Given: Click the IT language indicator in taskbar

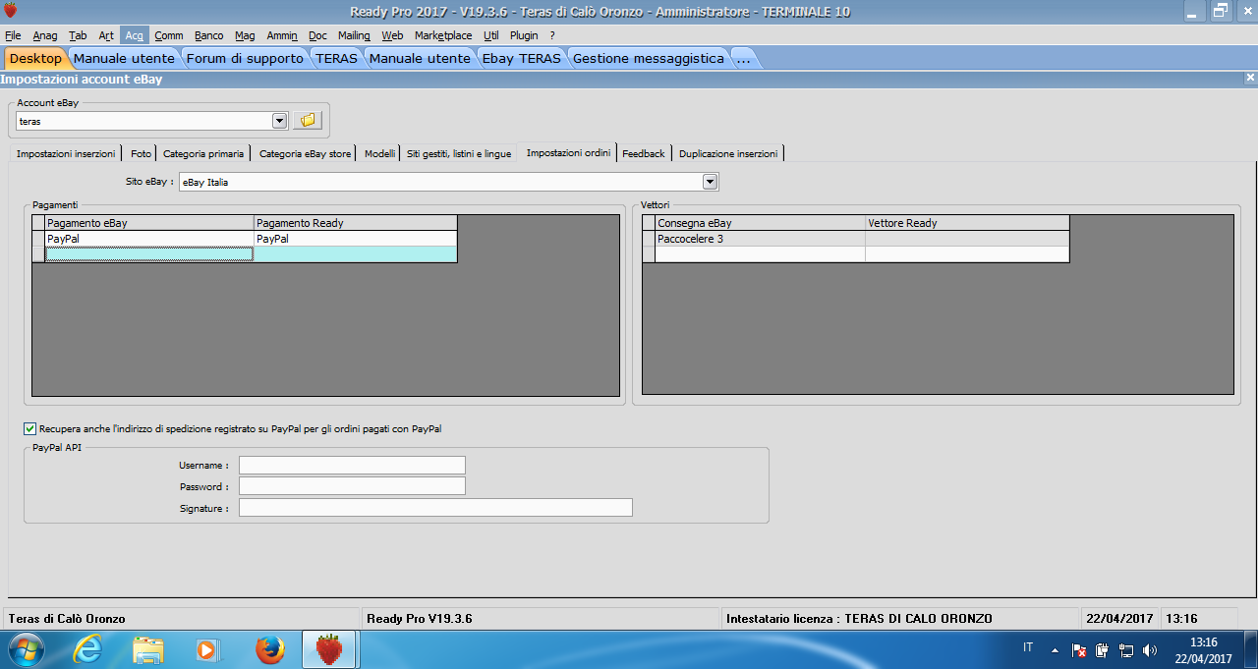Looking at the screenshot, I should (1028, 647).
